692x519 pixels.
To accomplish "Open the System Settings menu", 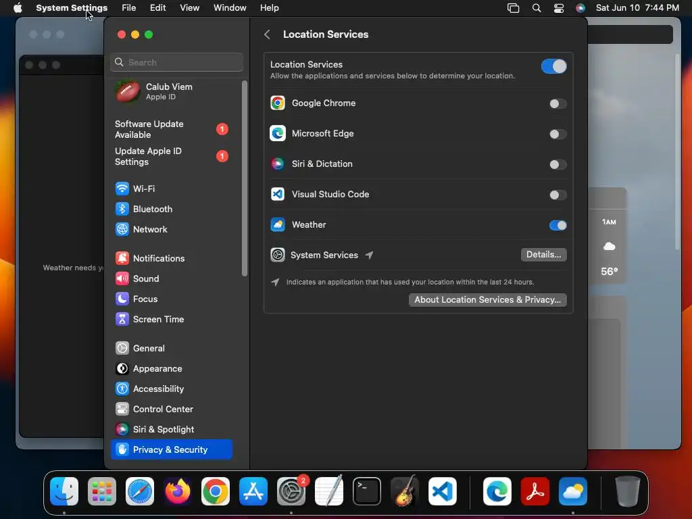I will coord(72,8).
